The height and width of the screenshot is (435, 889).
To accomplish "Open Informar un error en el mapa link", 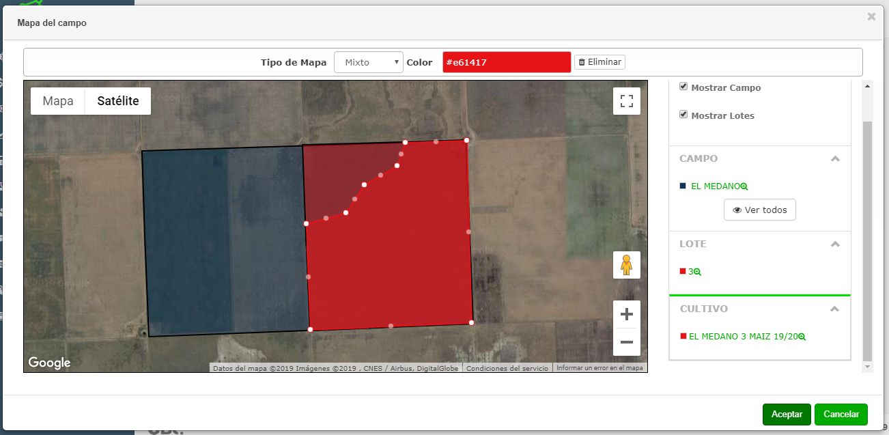I will click(x=599, y=368).
